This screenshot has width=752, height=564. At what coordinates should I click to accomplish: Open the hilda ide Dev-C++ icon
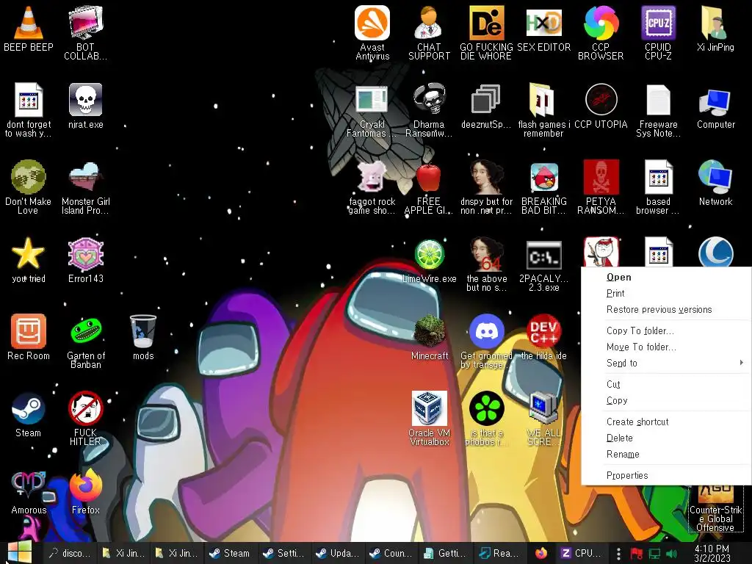point(543,331)
